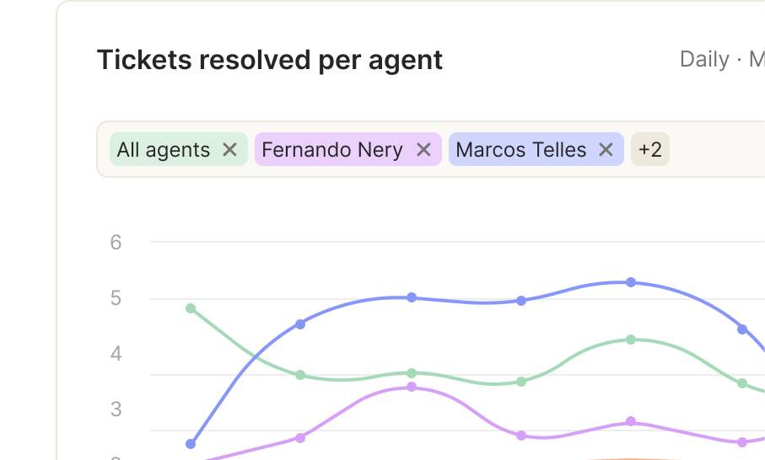Select the Fernando Nery chip label
Screen dimensions: 765x460
click(x=332, y=150)
